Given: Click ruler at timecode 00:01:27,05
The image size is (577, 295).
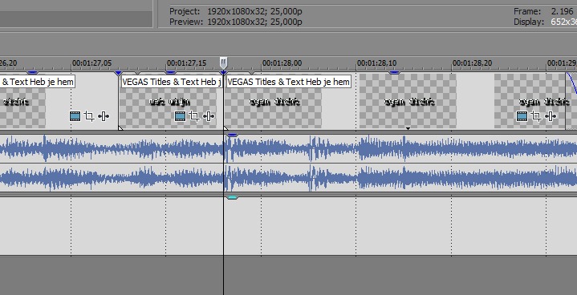Looking at the screenshot, I should (x=92, y=63).
